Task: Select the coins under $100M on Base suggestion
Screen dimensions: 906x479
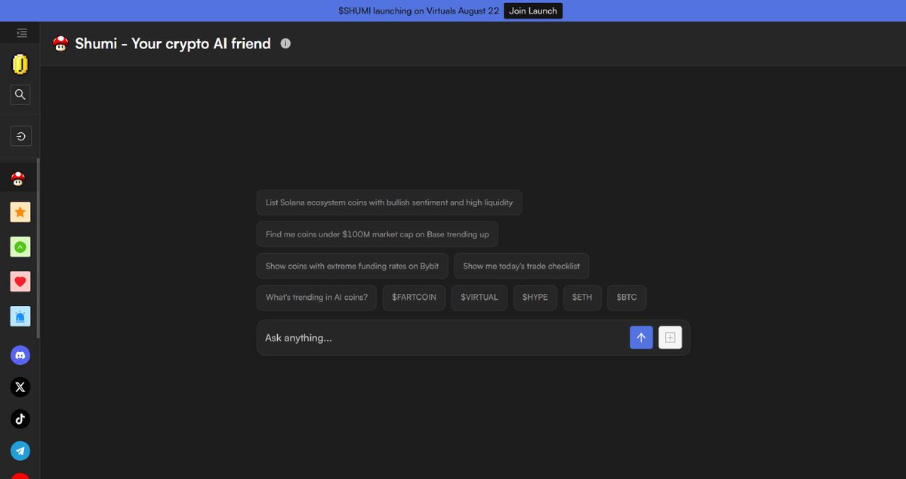Action: coord(377,234)
